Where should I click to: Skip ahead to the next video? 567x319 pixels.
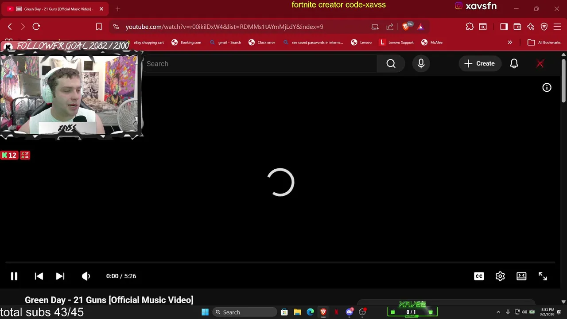tap(60, 276)
